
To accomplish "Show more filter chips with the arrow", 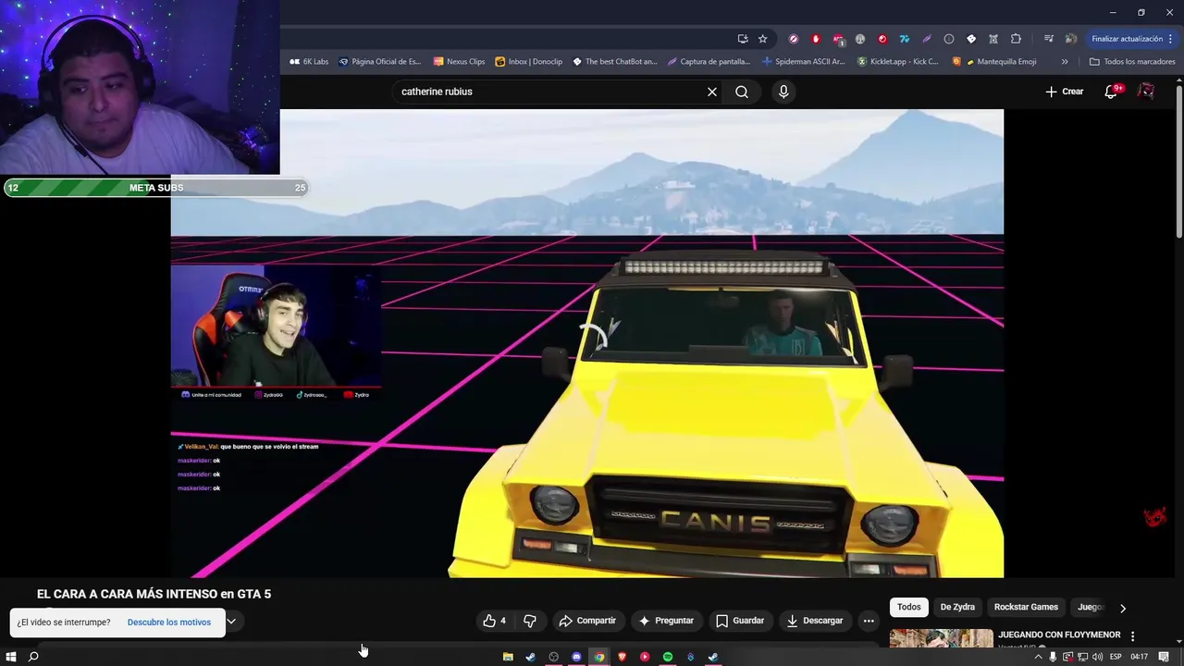I will 1123,608.
